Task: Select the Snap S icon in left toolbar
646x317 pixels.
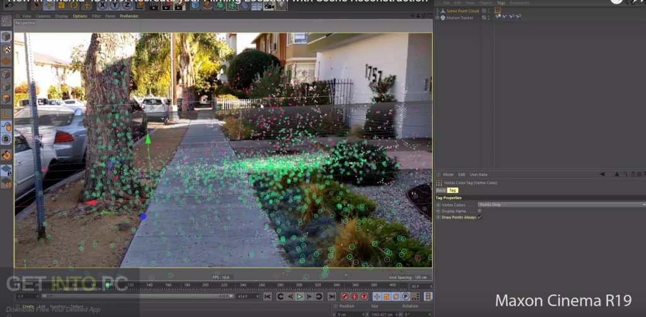Action: pyautogui.click(x=6, y=139)
